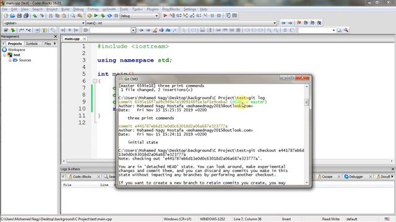Collapse the test project tree node
This screenshot has height=222, width=396.
click(x=4, y=55)
